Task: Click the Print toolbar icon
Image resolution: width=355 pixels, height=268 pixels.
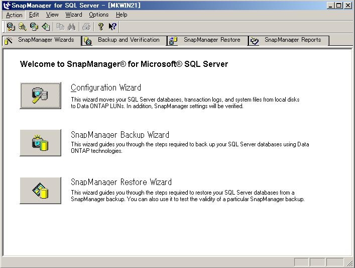Action: [86, 27]
